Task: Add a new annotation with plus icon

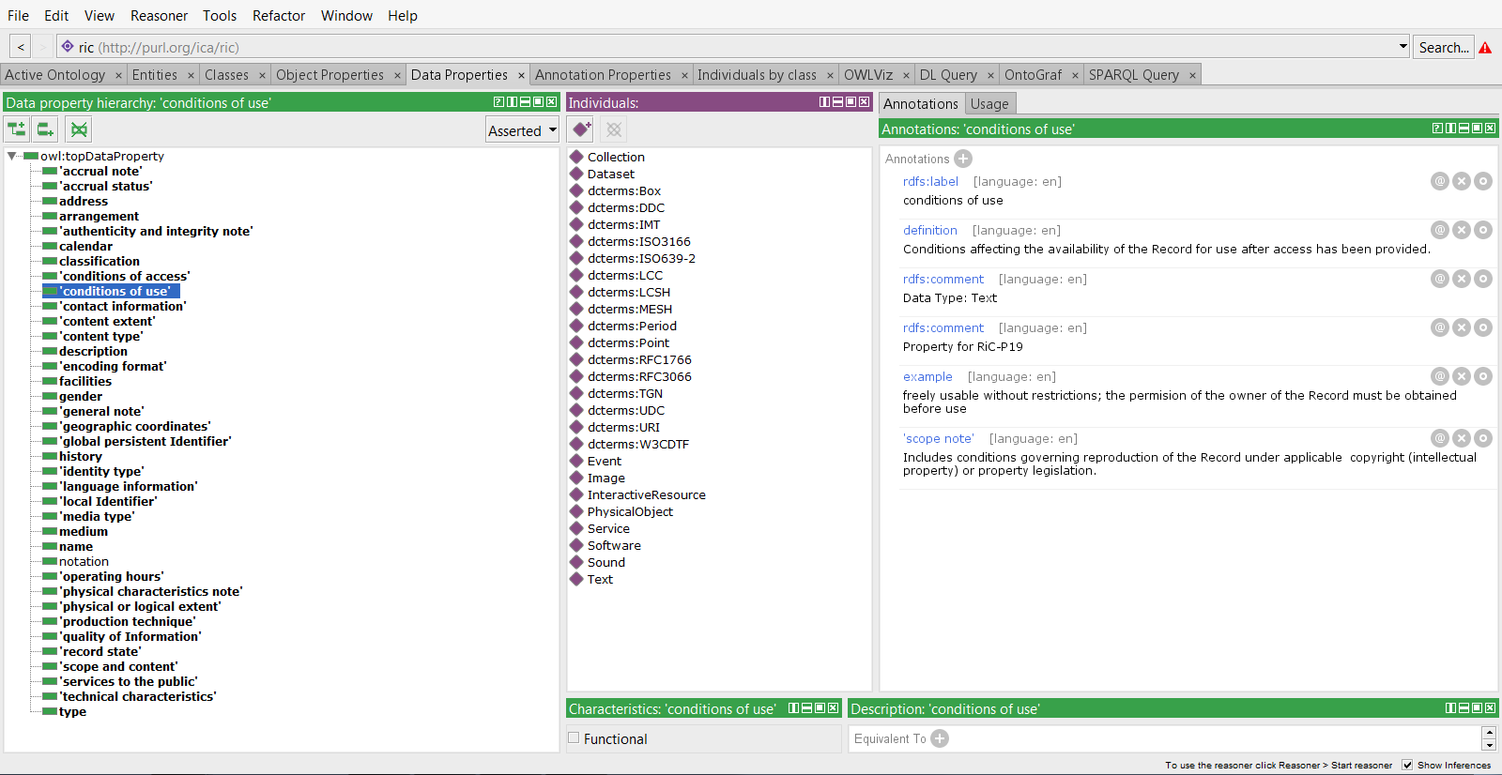Action: pyautogui.click(x=963, y=159)
